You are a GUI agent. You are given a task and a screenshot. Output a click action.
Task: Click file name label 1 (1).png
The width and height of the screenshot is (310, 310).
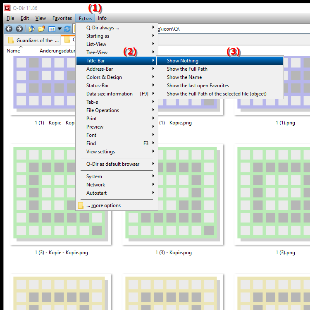pyautogui.click(x=285, y=123)
